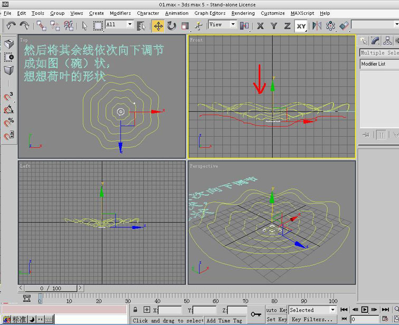The width and height of the screenshot is (399, 325).
Task: Open the Array tool icon
Action: pos(330,26)
